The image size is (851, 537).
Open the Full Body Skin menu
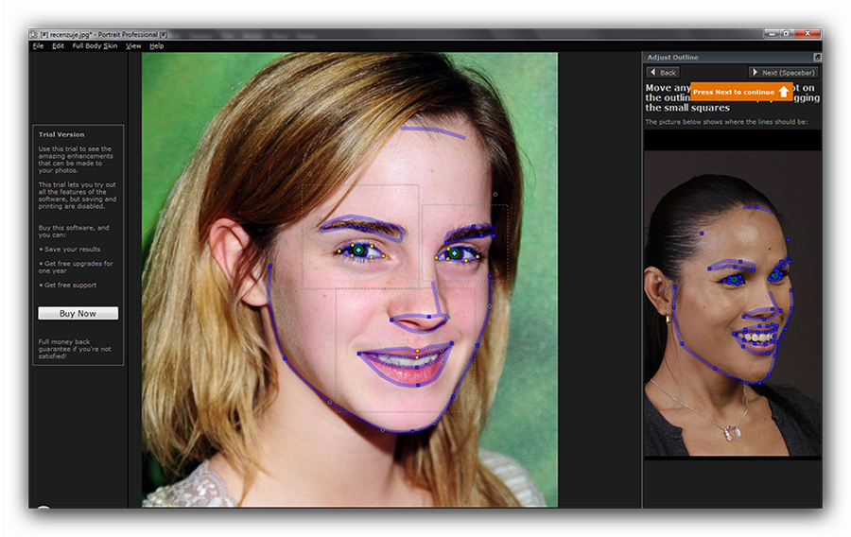pos(95,46)
